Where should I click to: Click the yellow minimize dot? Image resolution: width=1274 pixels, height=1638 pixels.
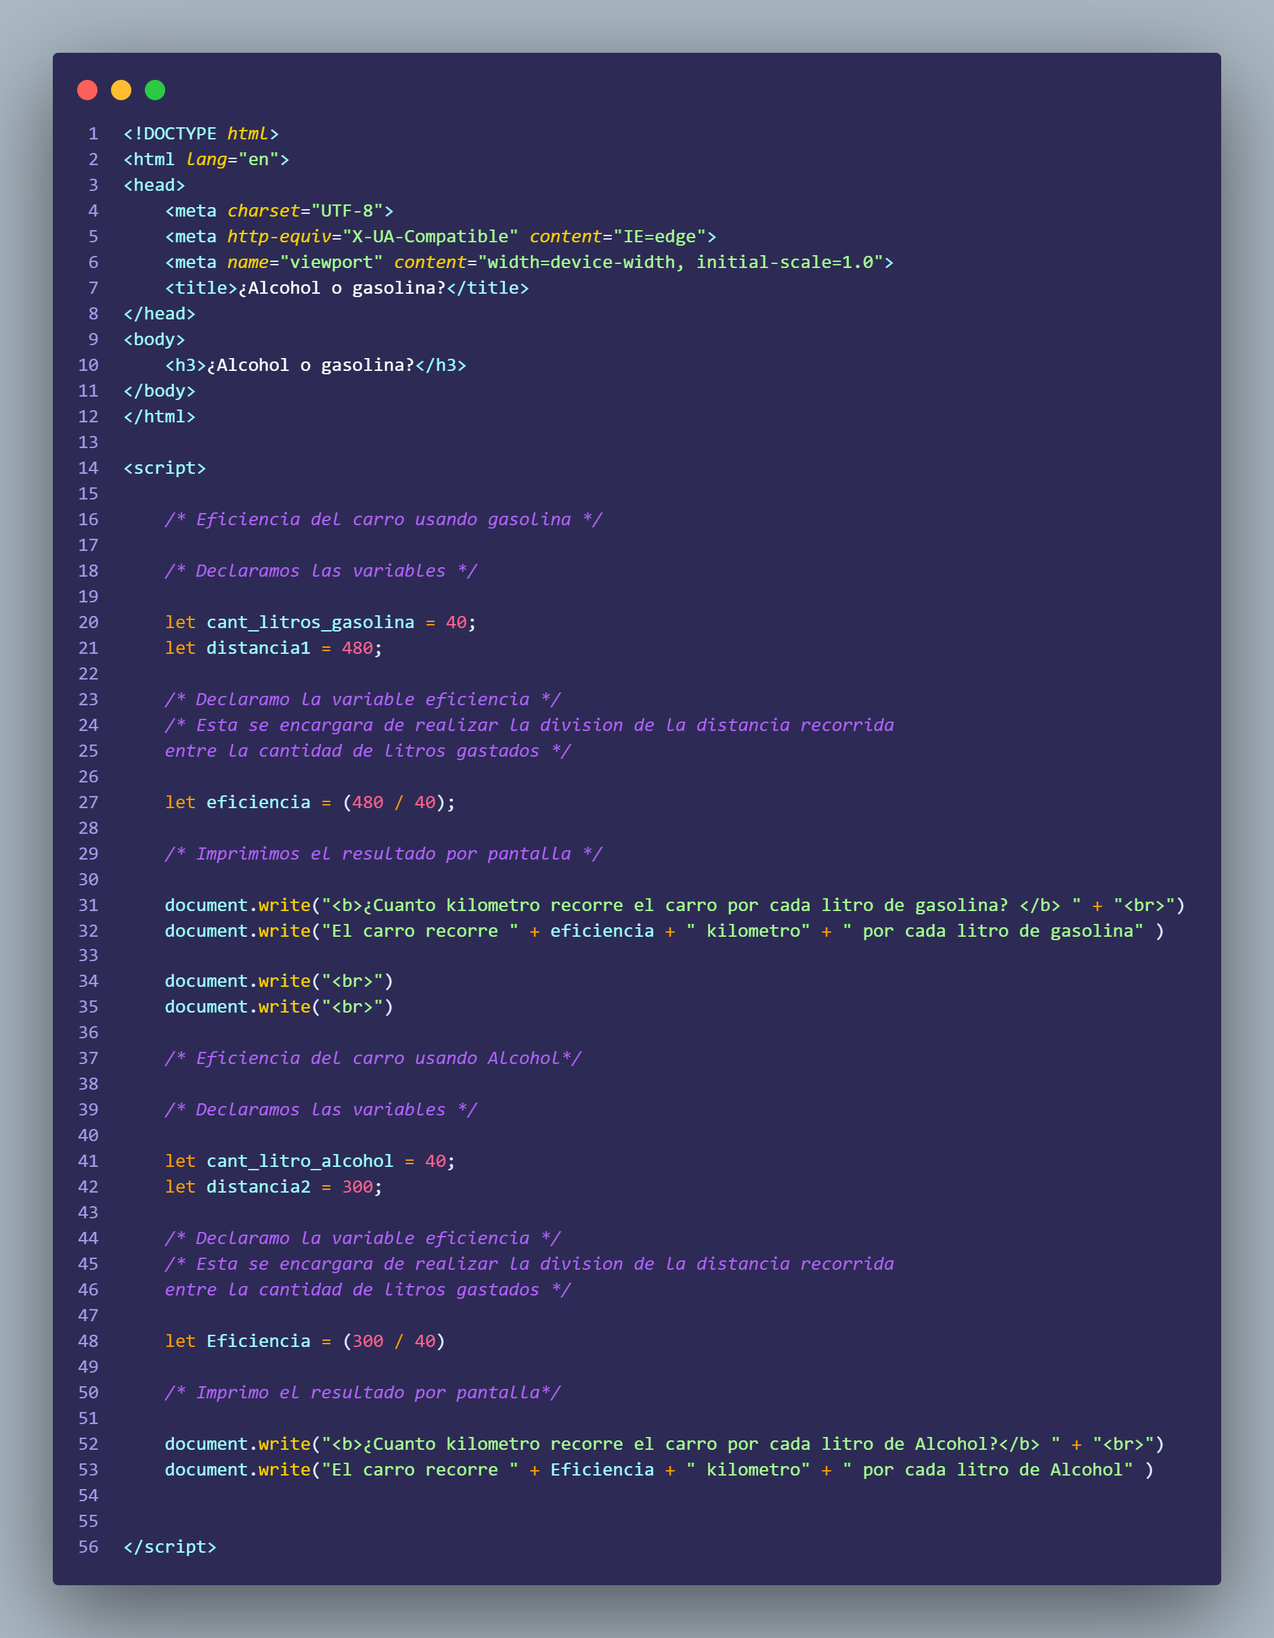point(120,90)
